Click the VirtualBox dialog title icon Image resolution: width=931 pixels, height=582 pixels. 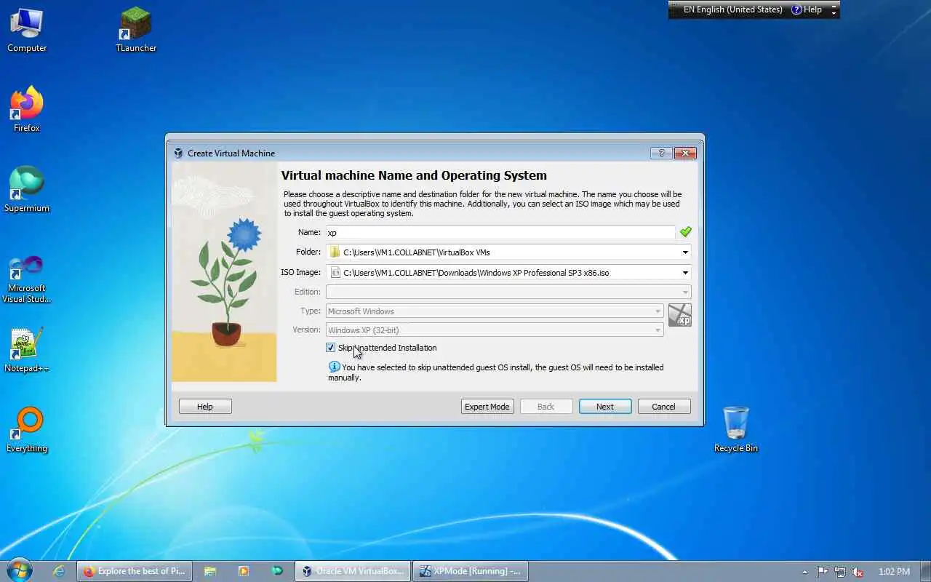(178, 153)
